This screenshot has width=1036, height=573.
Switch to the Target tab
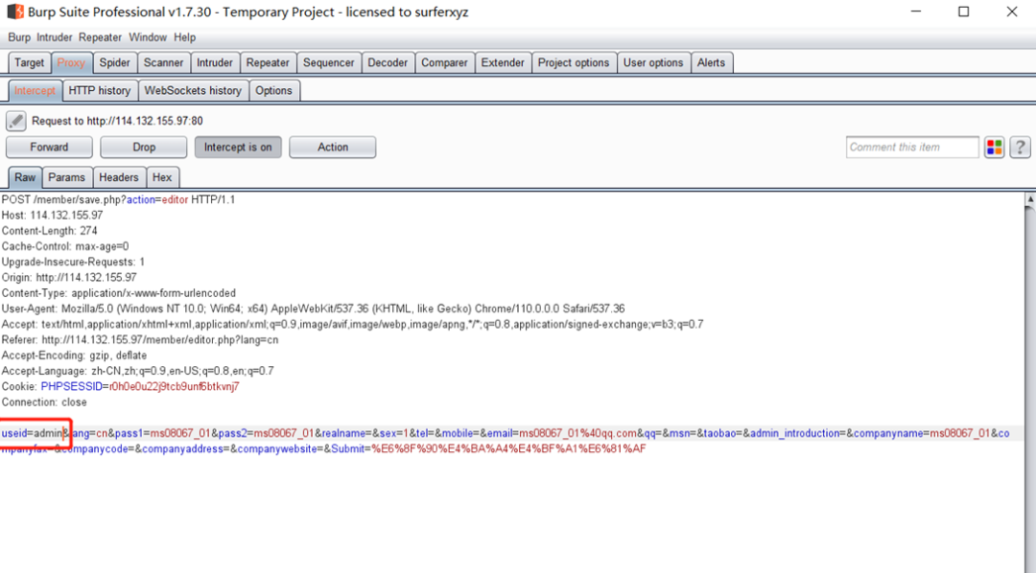click(x=29, y=62)
